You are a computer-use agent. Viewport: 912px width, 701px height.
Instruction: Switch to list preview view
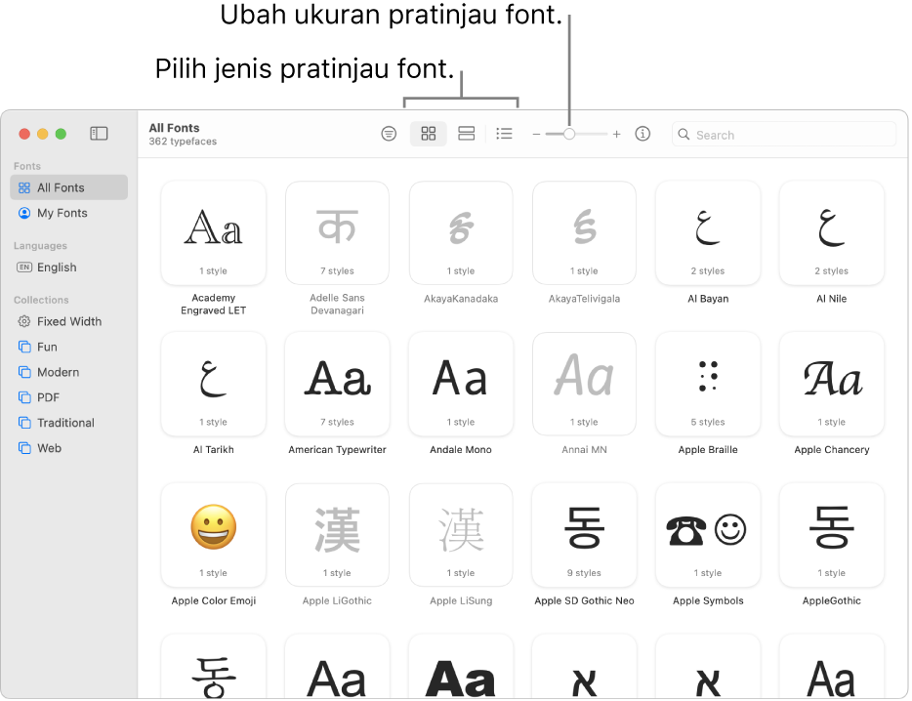(x=504, y=134)
